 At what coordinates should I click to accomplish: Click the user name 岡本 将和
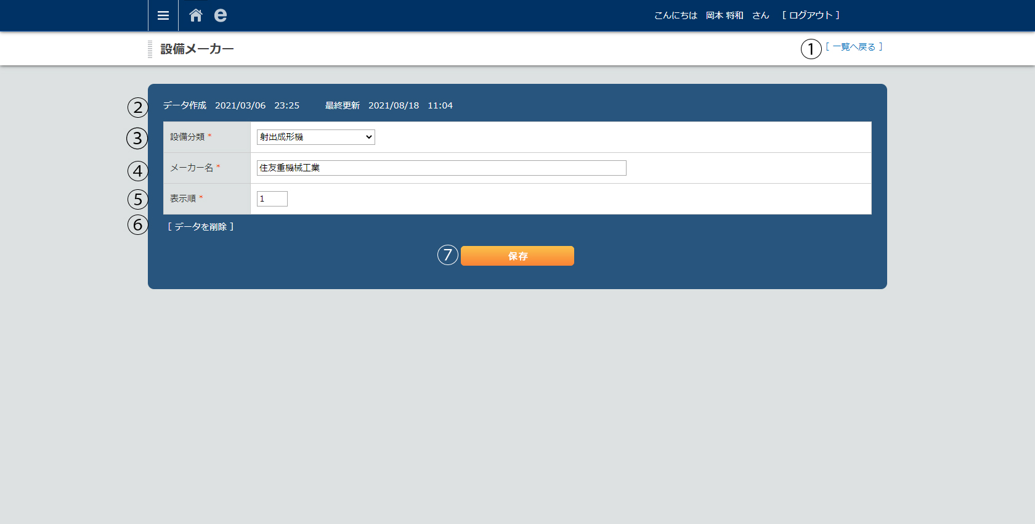[x=724, y=15]
